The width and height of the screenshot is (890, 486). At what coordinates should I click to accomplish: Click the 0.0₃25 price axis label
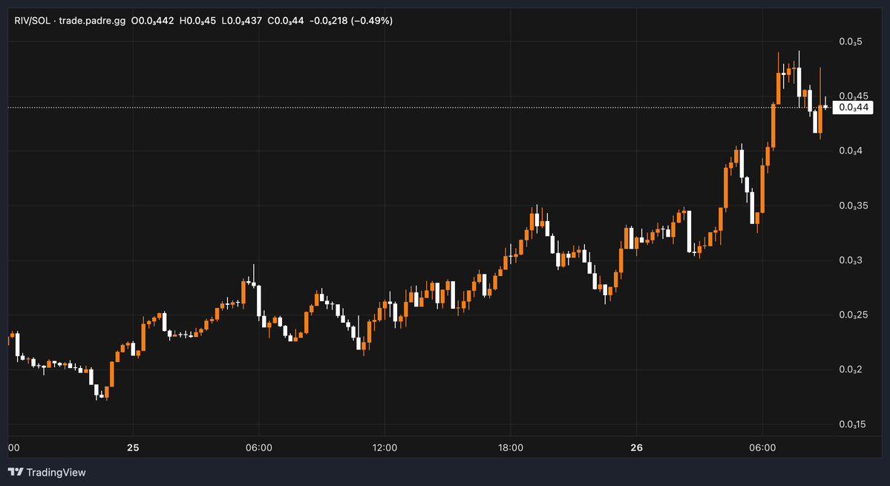pos(853,315)
